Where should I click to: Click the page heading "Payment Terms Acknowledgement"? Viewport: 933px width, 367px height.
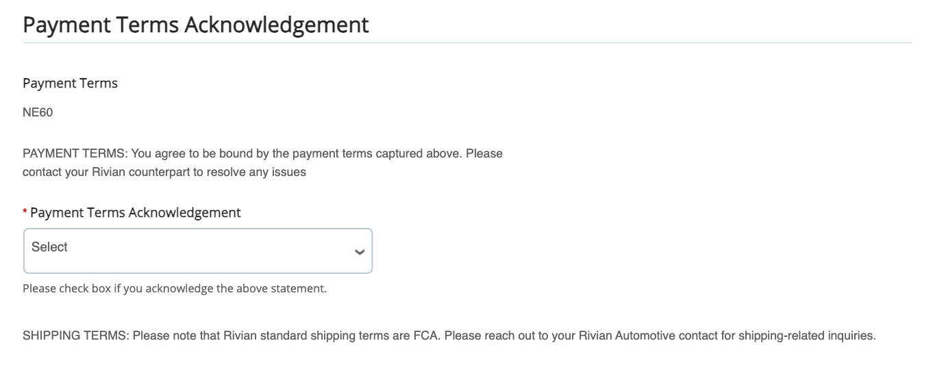pyautogui.click(x=195, y=25)
